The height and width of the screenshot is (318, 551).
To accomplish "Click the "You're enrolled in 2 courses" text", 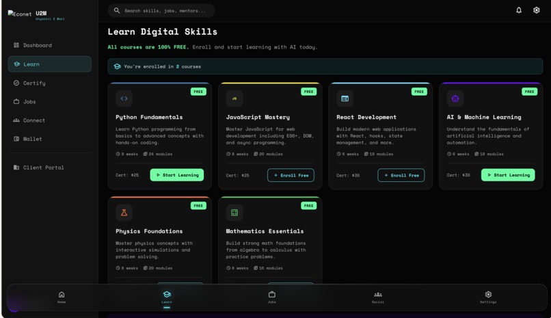I will pos(162,66).
